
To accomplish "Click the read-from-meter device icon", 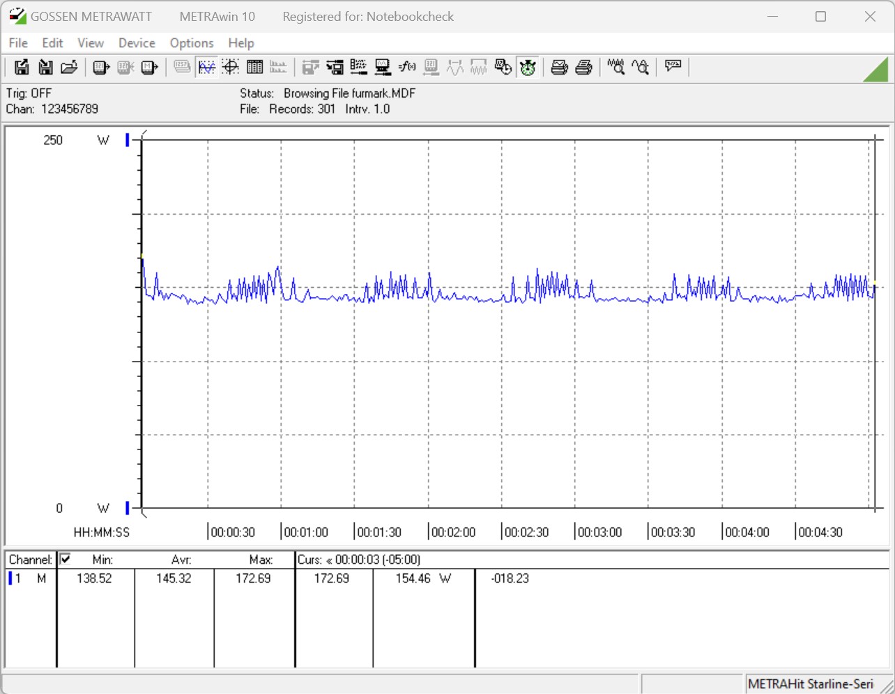I will [x=101, y=67].
